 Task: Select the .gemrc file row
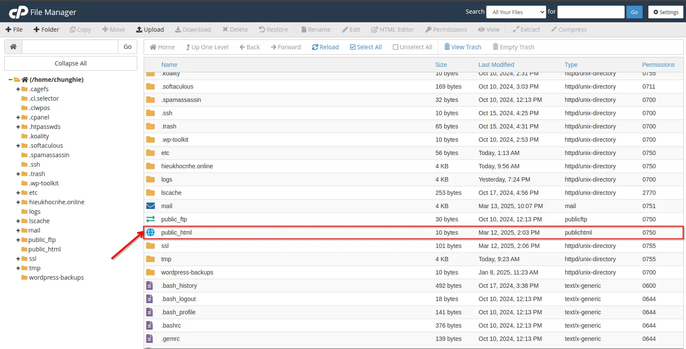[x=413, y=339]
